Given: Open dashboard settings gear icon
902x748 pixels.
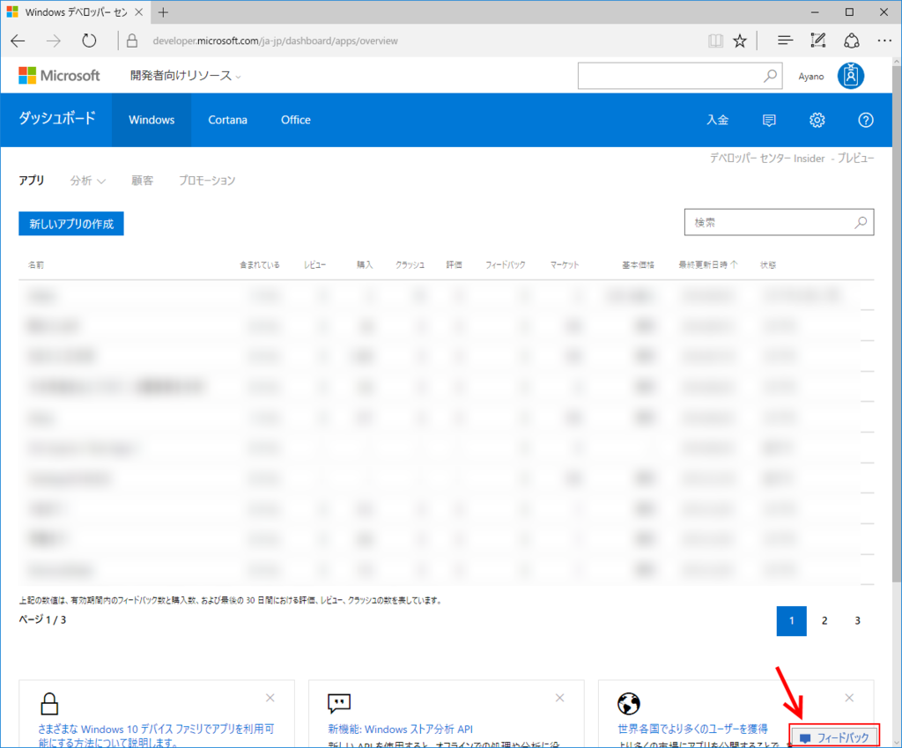Looking at the screenshot, I should (x=817, y=120).
